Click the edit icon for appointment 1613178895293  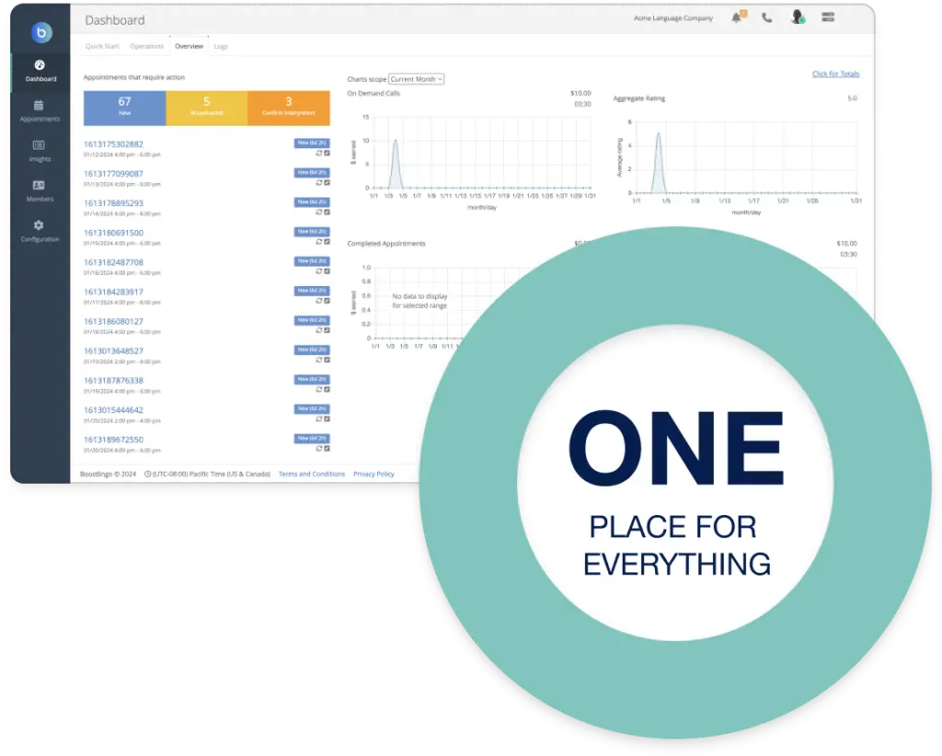327,212
